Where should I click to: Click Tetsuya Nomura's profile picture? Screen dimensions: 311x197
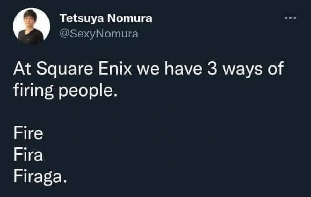point(31,26)
